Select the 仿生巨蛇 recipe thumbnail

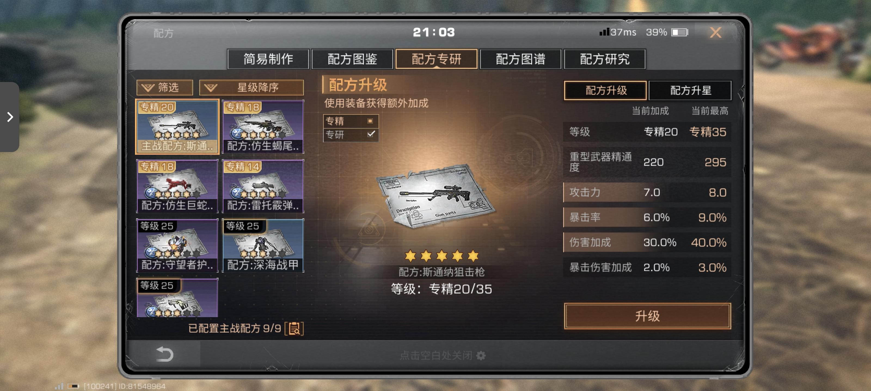(x=177, y=186)
